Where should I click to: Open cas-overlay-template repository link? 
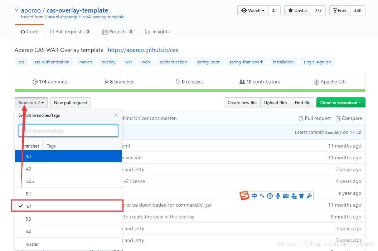pos(77,10)
